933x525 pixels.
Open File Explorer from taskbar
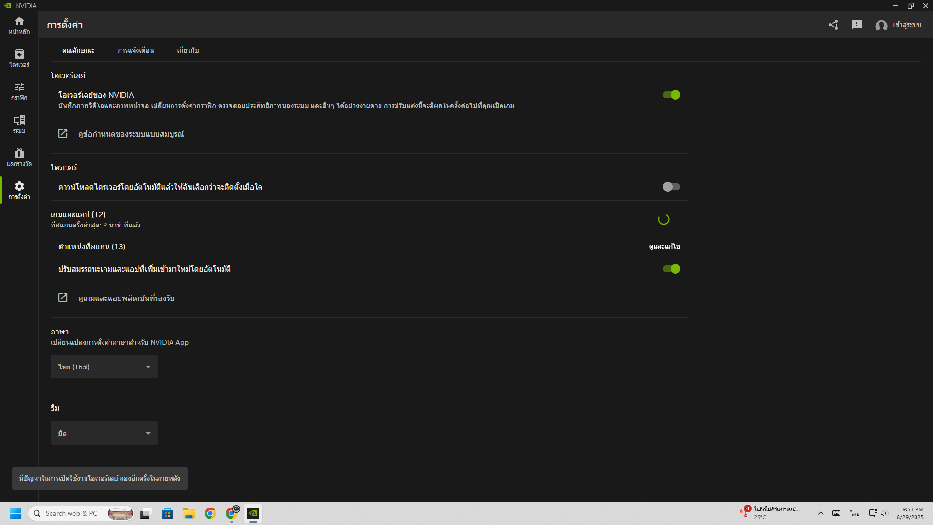[x=189, y=513]
